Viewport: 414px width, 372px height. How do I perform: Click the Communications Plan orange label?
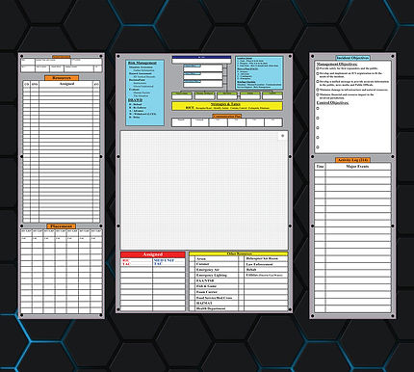(x=227, y=116)
